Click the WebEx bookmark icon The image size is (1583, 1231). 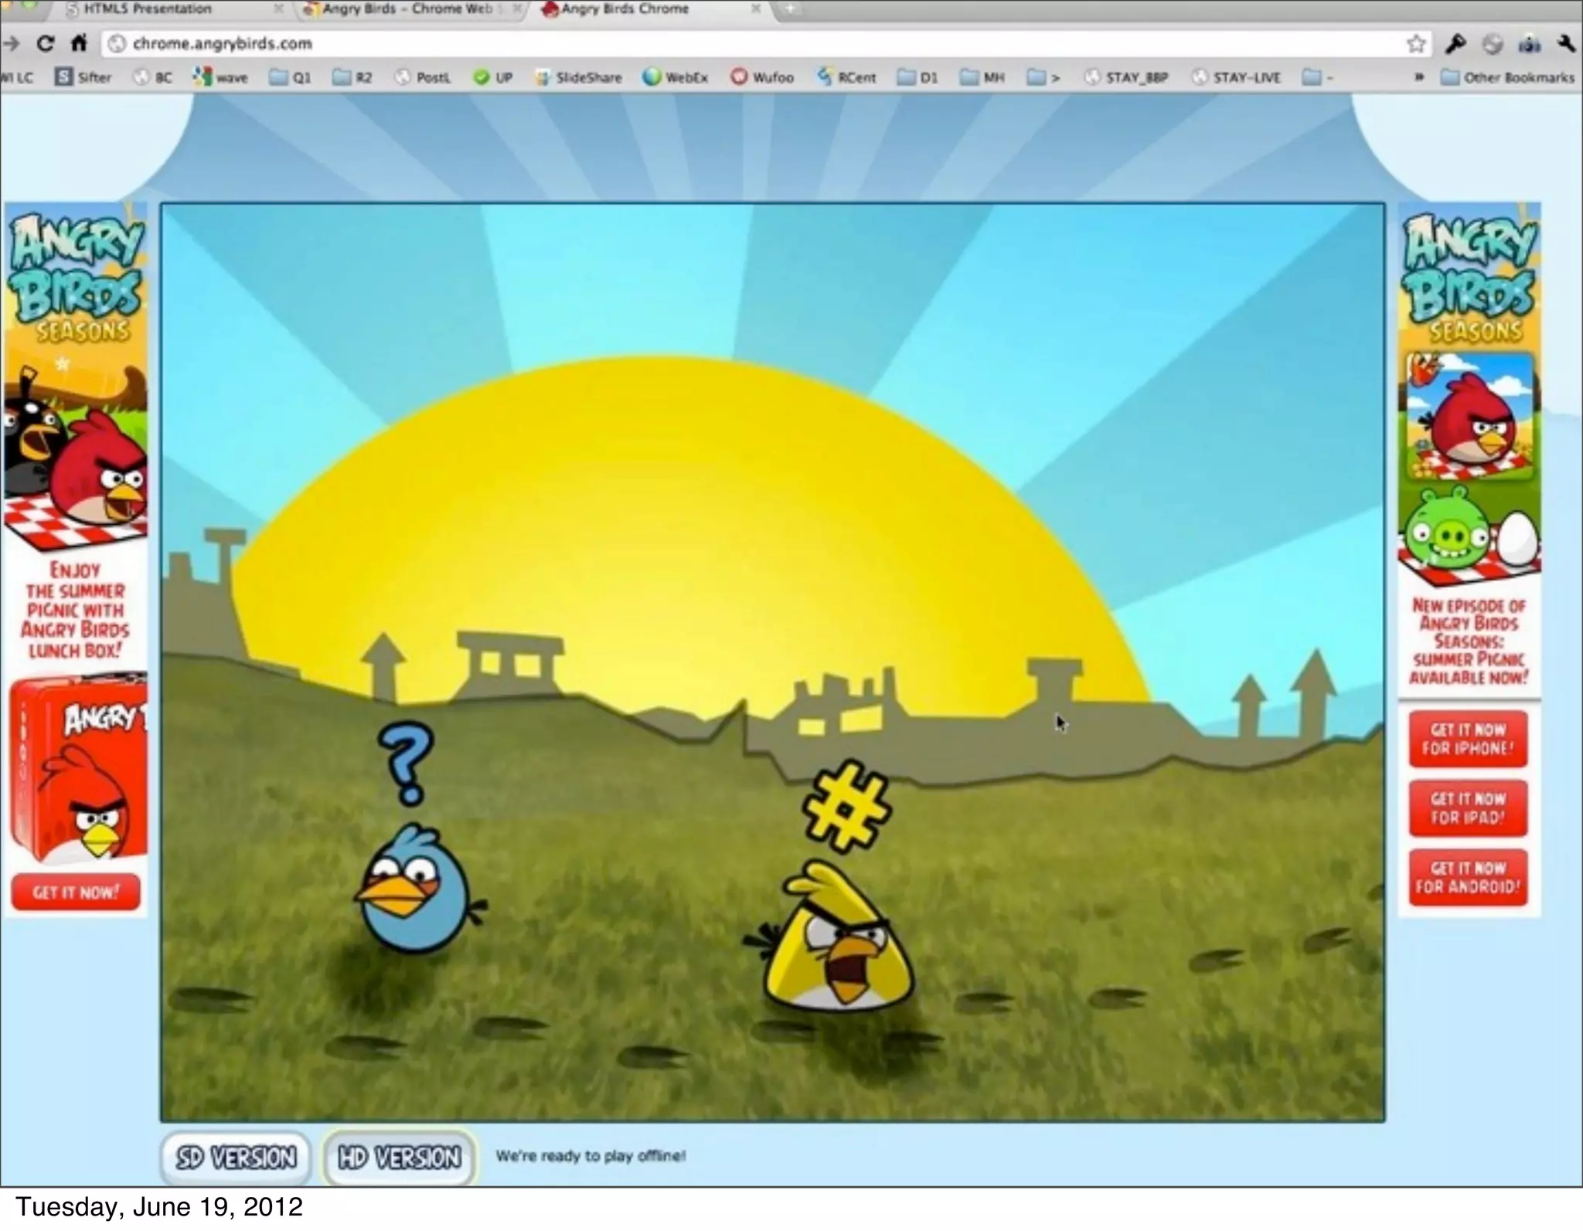652,77
